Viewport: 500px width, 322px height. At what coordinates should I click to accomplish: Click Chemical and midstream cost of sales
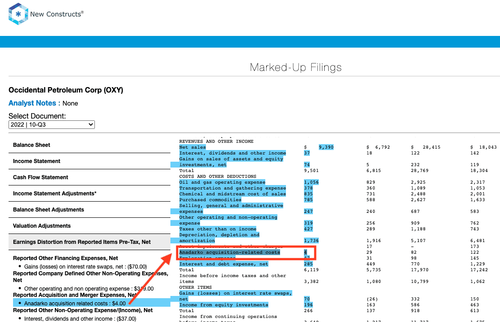pos(232,194)
